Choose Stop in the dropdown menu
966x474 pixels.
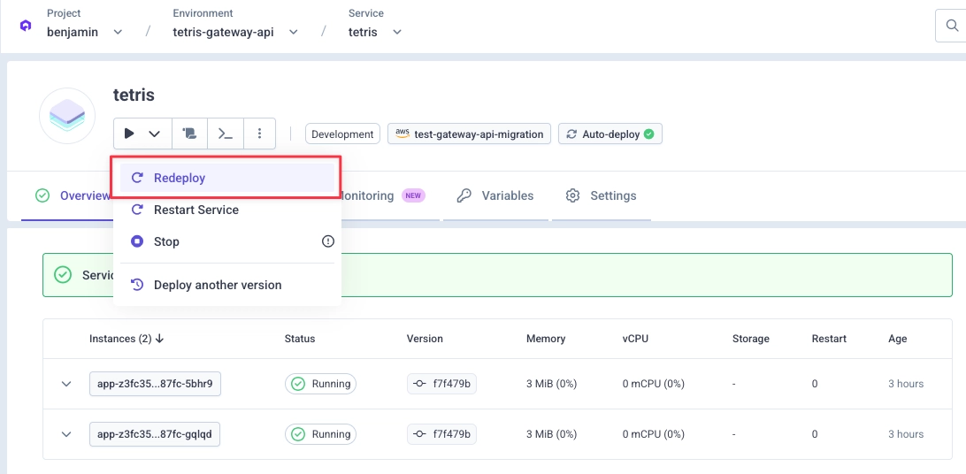tap(227, 241)
